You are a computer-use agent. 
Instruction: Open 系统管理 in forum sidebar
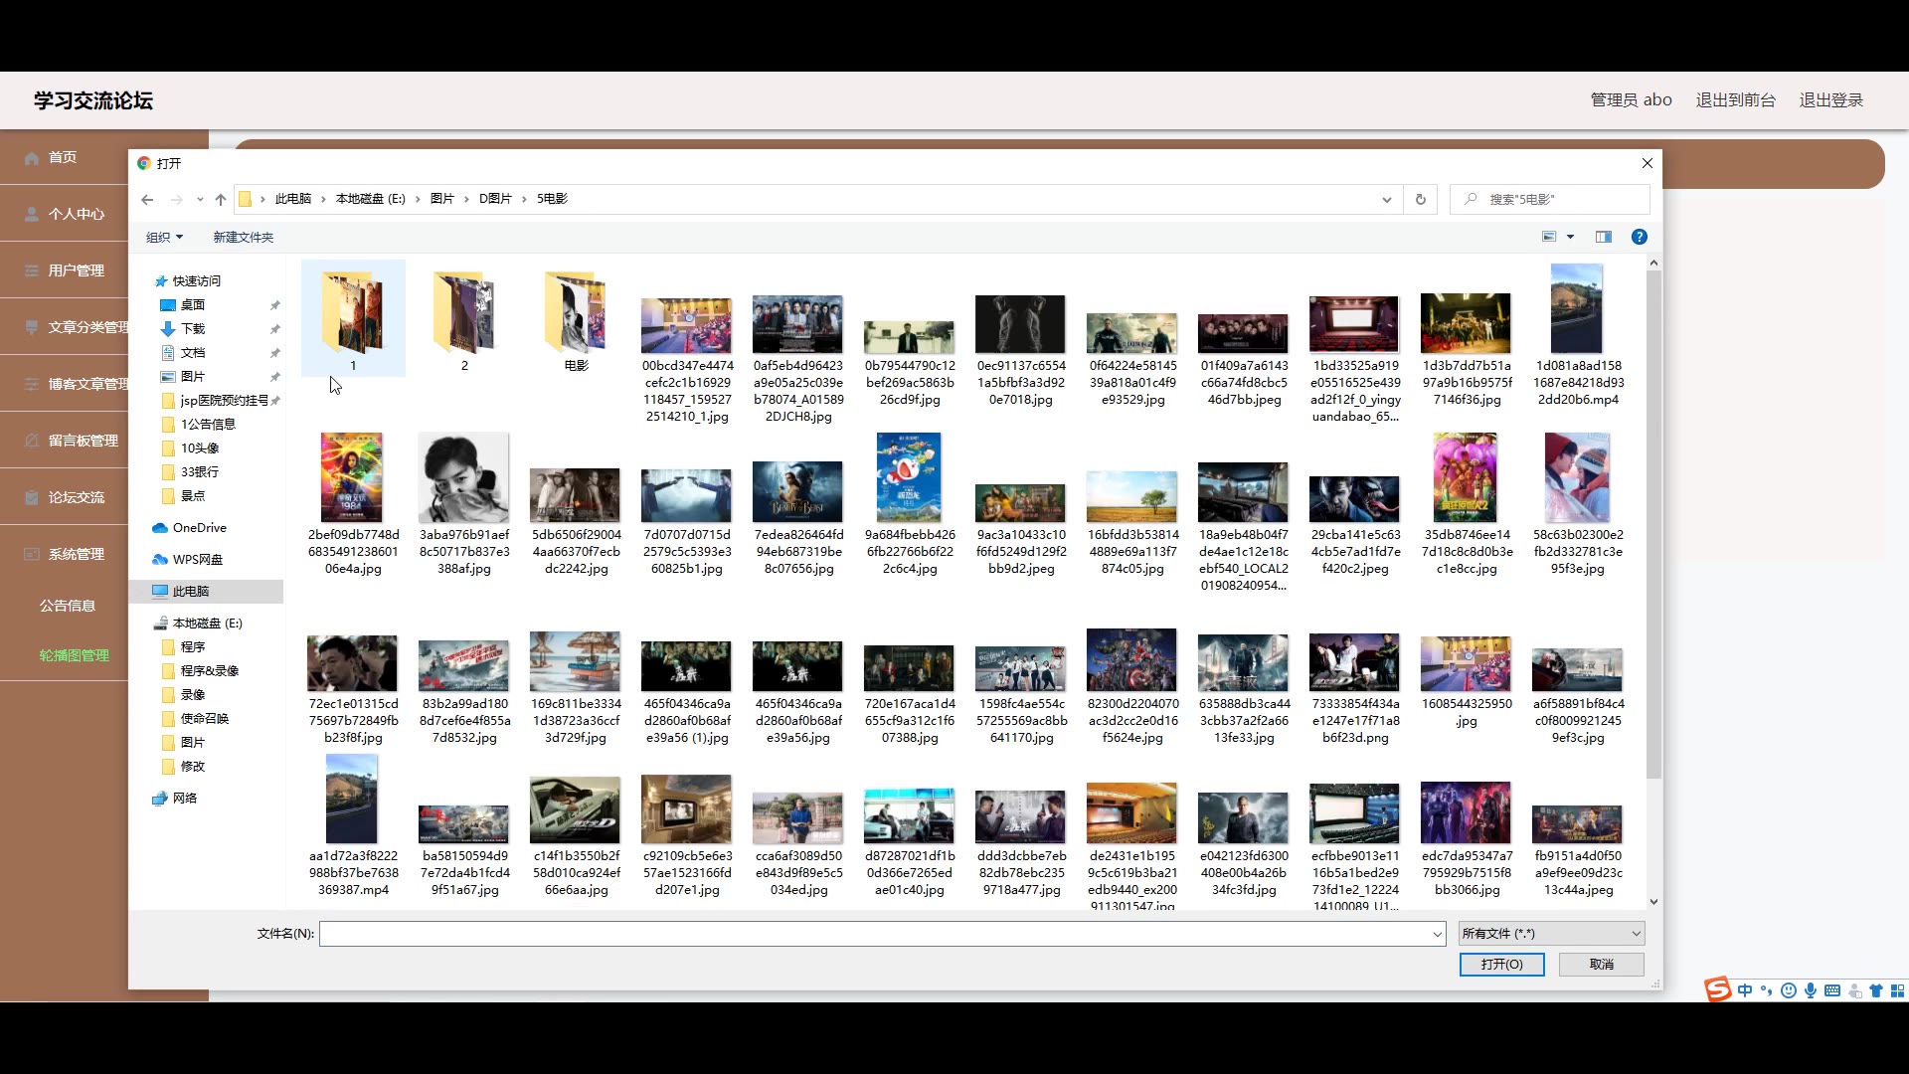point(76,554)
